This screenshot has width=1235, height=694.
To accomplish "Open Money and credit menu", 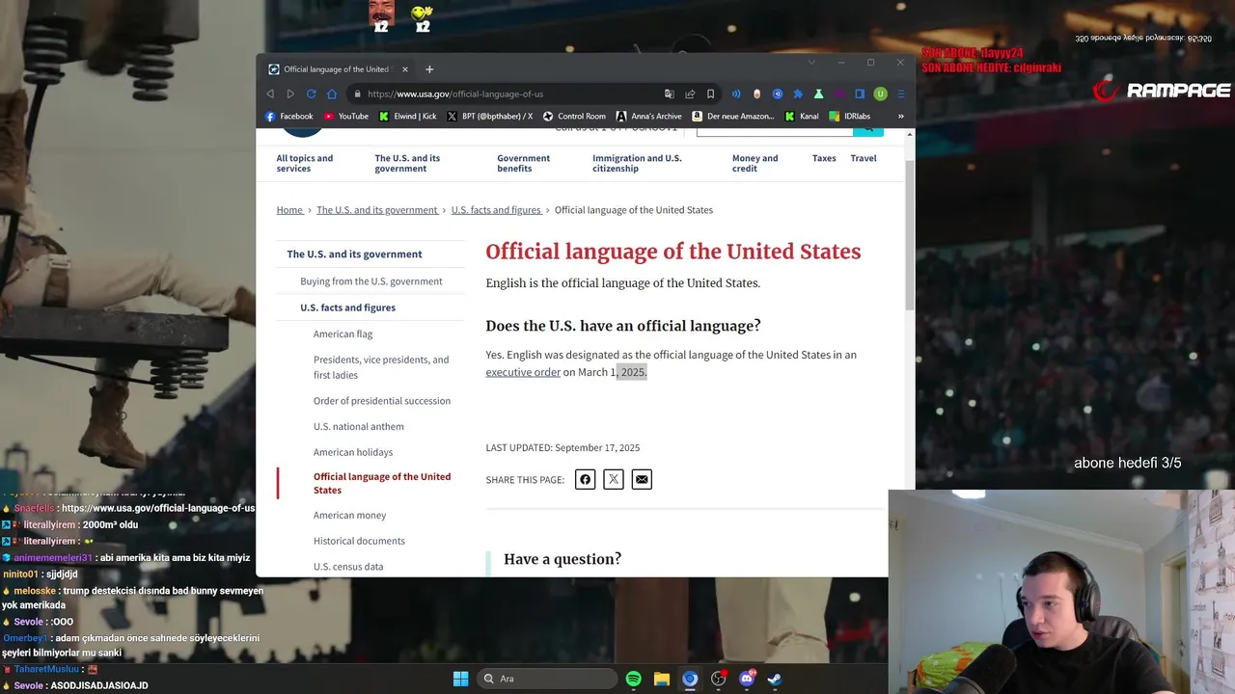I will click(755, 163).
